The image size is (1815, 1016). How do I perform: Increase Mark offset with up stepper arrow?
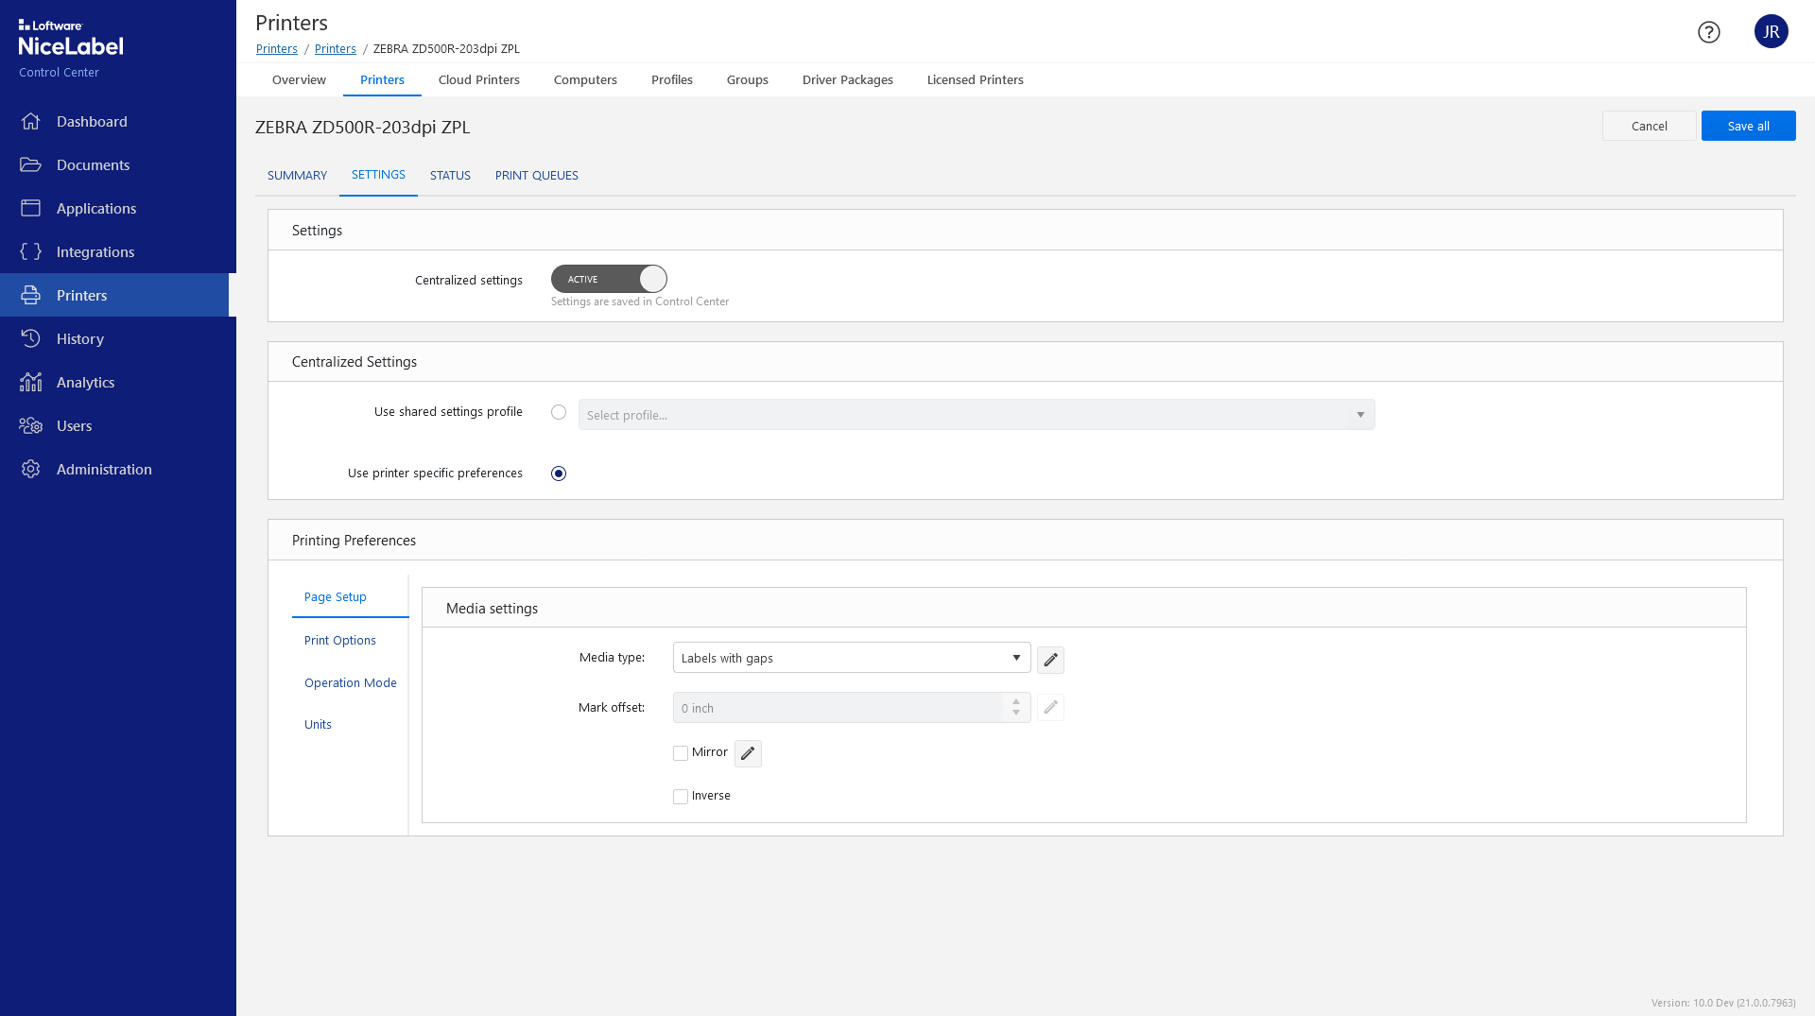click(1016, 701)
